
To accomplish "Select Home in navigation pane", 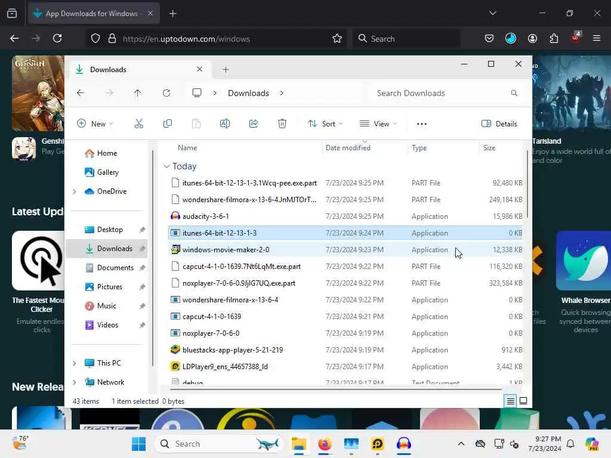I will click(107, 153).
